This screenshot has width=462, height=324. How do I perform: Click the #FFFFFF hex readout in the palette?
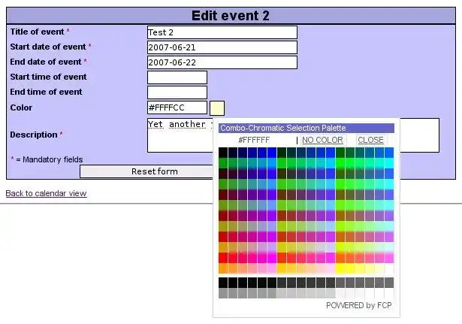pos(254,140)
